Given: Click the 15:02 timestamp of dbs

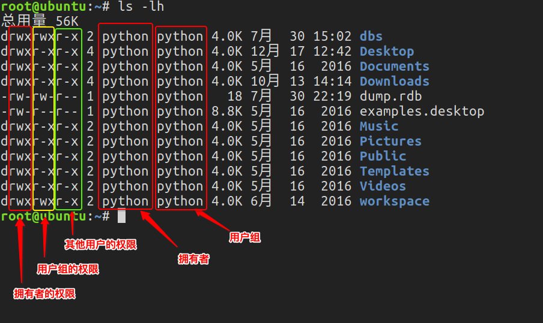Looking at the screenshot, I should [x=332, y=37].
